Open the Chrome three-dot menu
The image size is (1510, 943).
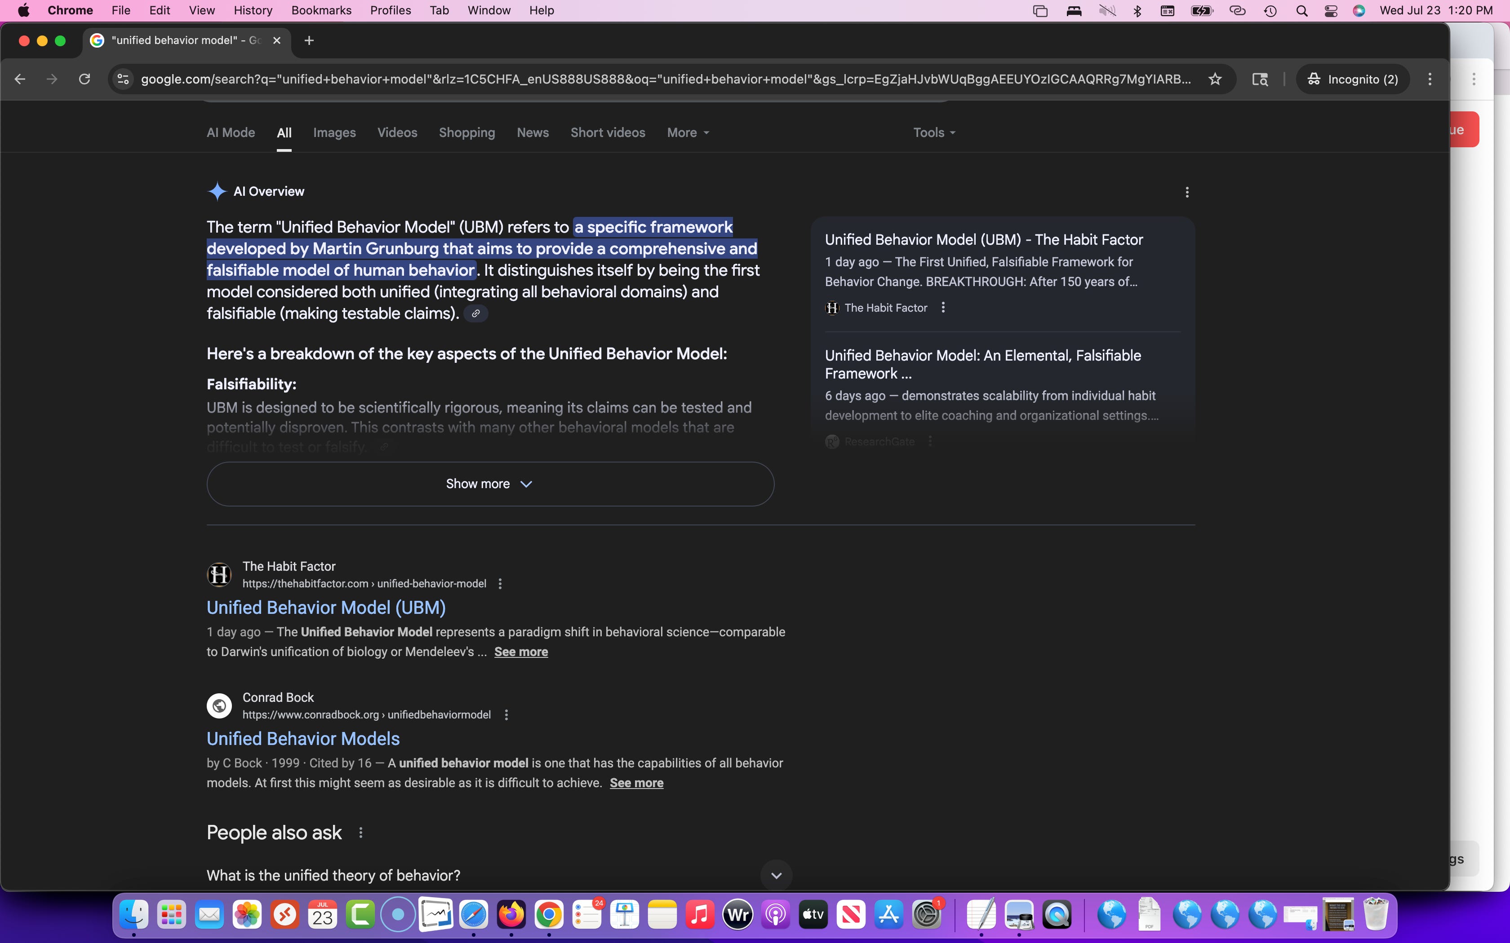1430,79
